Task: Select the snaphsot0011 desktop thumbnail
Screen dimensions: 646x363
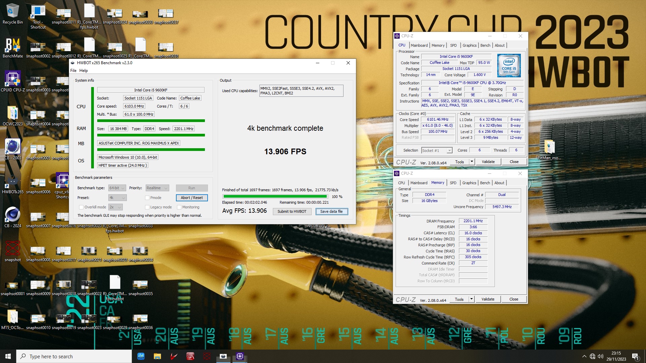Action: 64,16
